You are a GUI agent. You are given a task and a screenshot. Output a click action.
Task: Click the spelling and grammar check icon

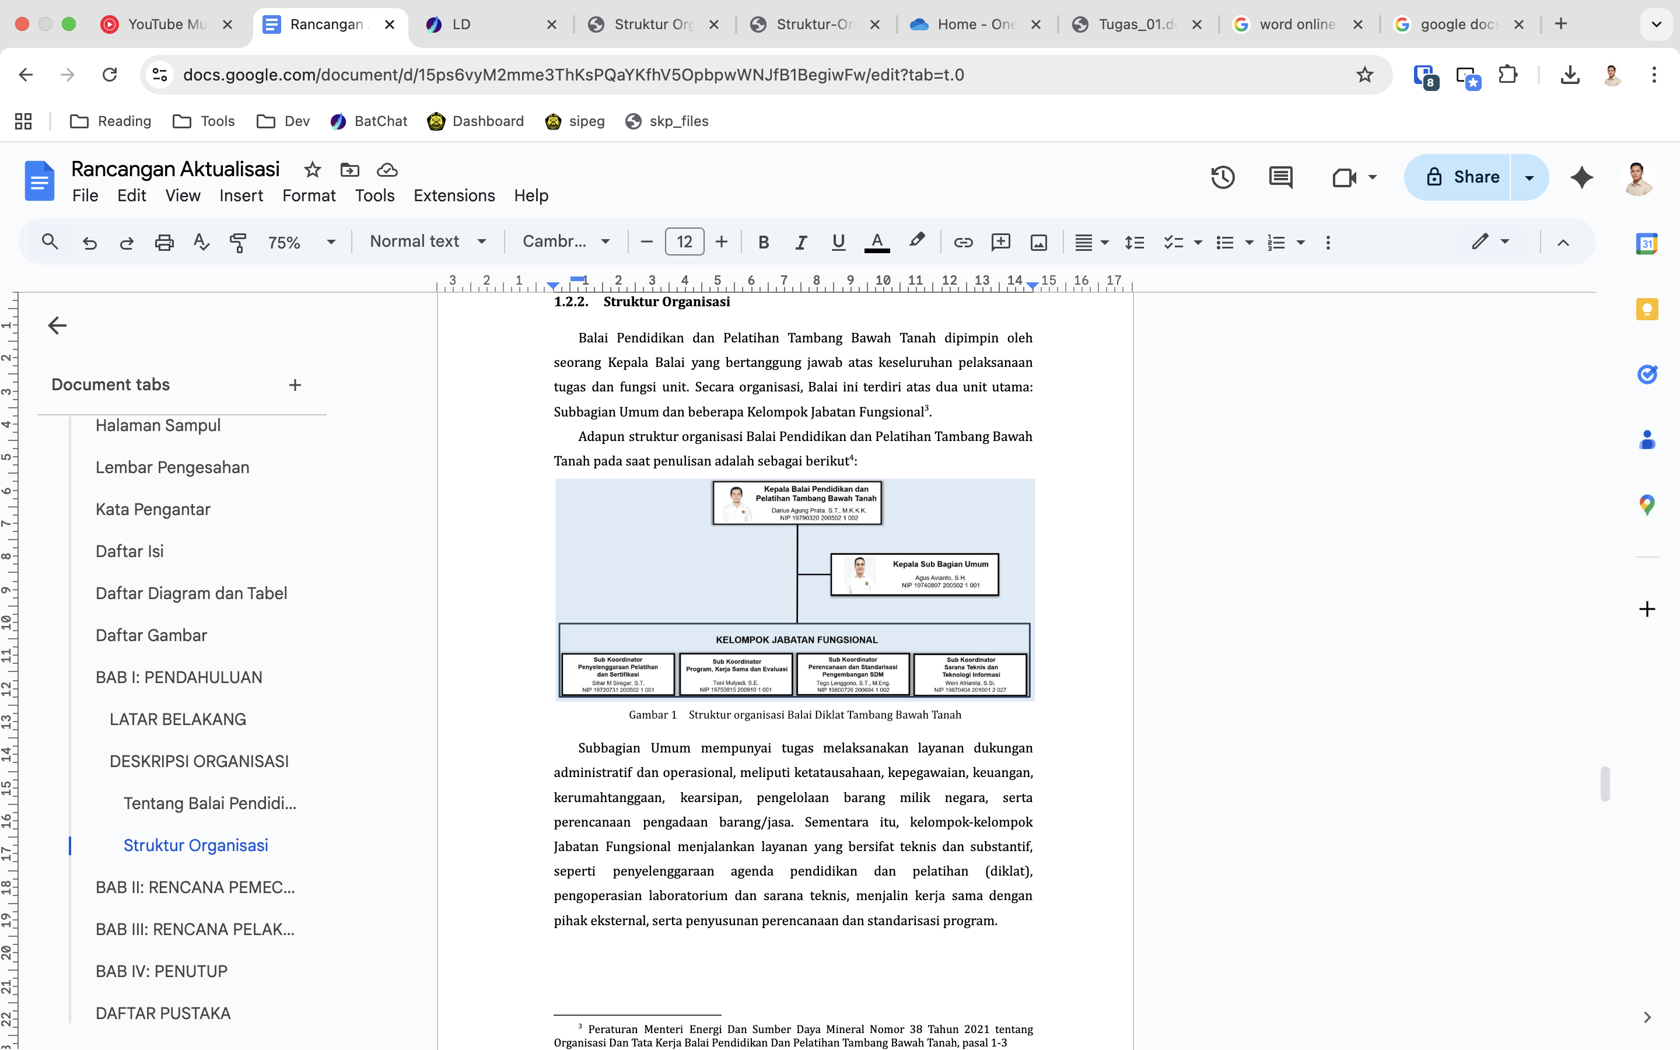[x=201, y=242]
